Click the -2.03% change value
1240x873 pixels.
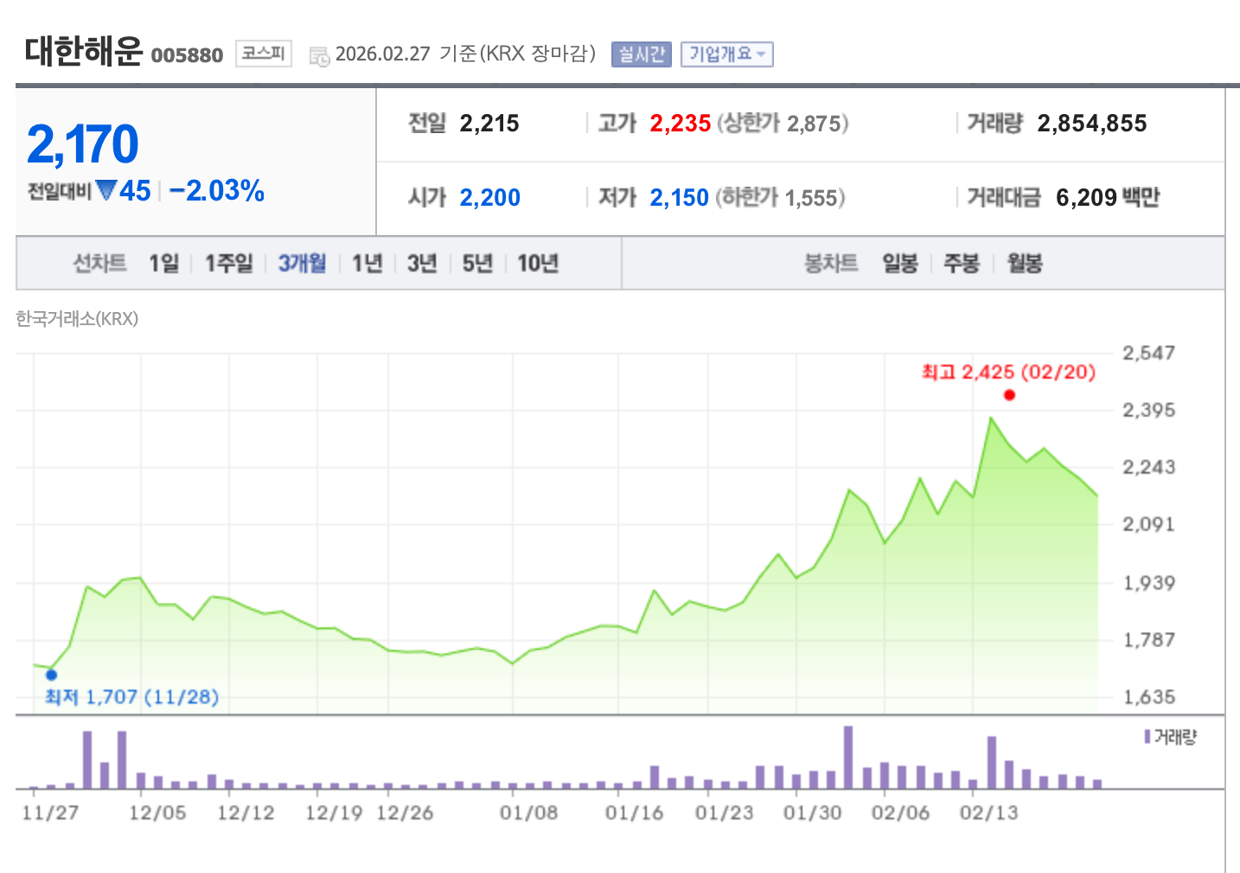pos(217,190)
